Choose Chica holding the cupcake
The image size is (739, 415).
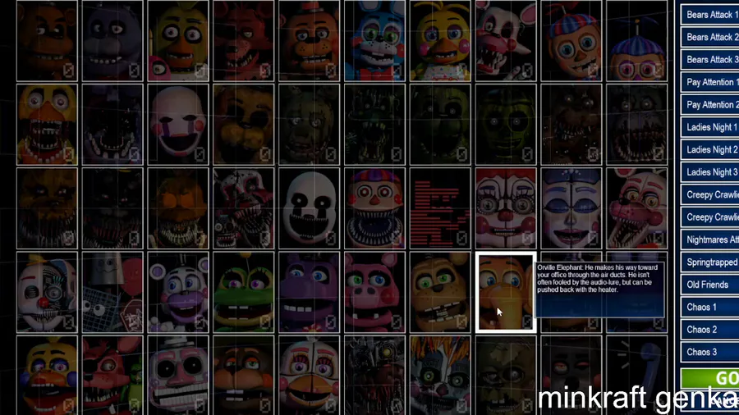point(177,40)
